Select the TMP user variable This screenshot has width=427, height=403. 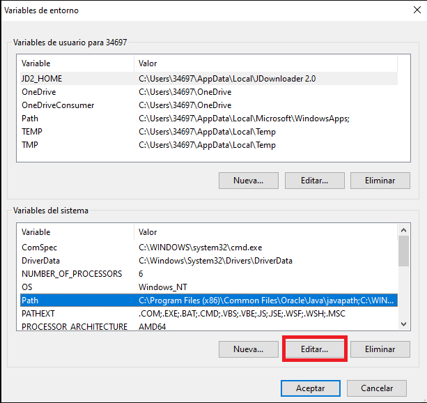209,145
